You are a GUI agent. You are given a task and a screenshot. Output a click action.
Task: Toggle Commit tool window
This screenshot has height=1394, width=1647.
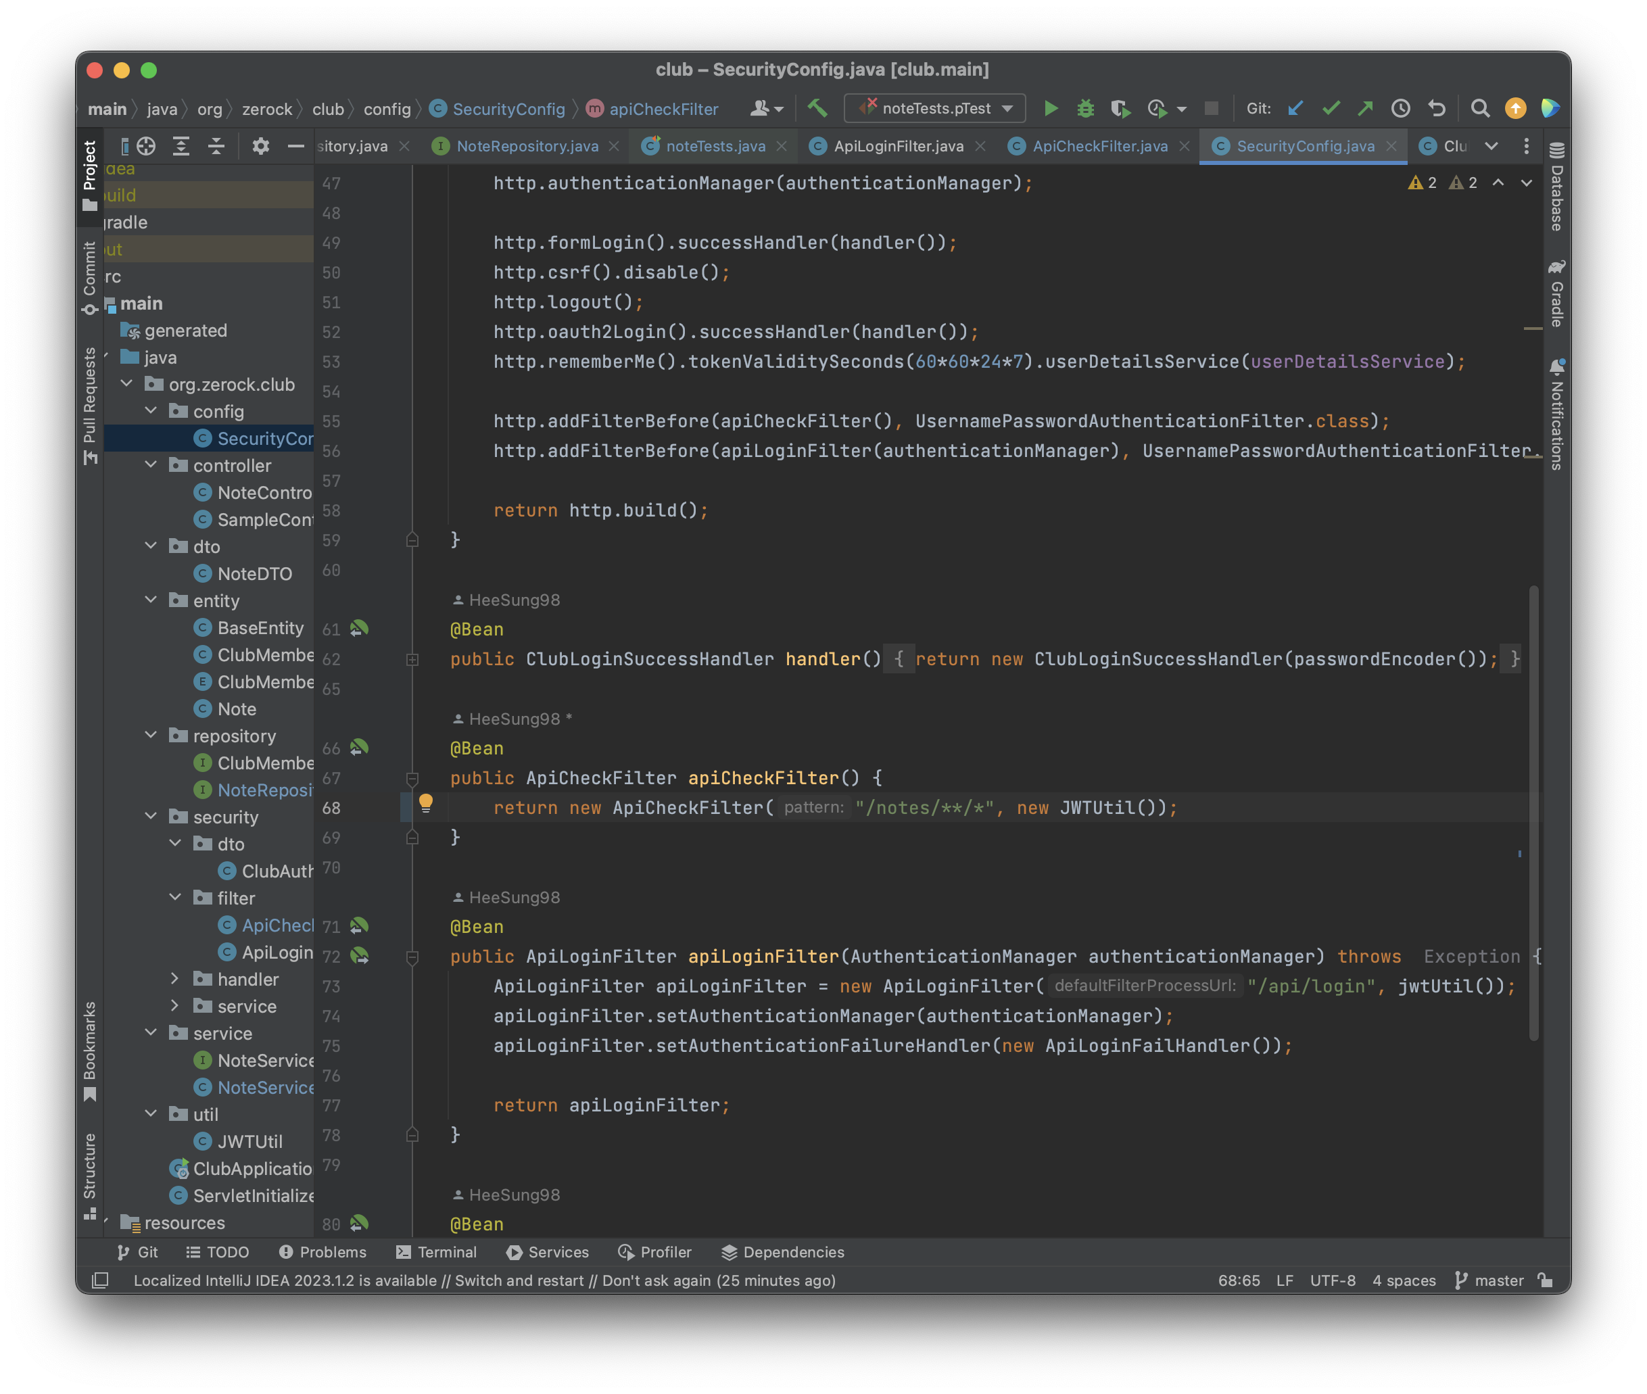point(89,278)
